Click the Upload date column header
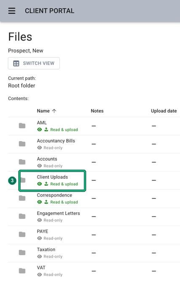The image size is (180, 281). pyautogui.click(x=164, y=111)
